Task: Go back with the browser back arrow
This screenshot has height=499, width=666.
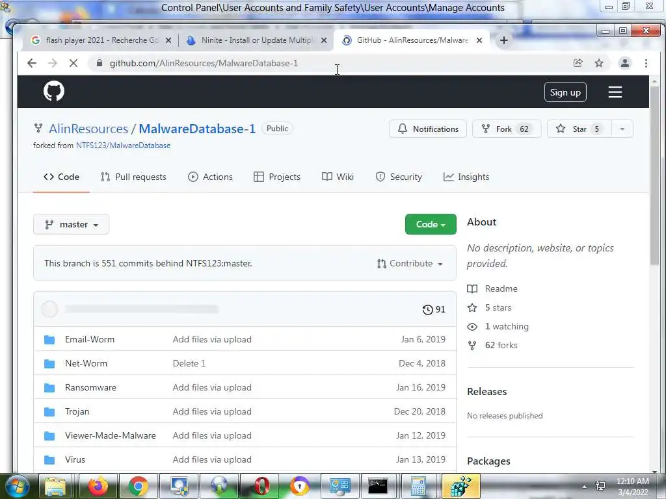Action: coord(32,63)
